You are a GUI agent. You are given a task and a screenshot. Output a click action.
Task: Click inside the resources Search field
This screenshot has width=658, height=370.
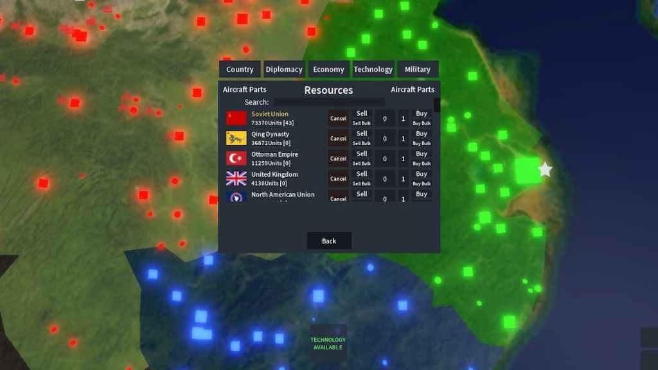point(329,102)
